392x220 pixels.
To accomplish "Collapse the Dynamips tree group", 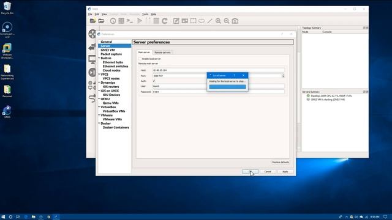I will click(99, 82).
